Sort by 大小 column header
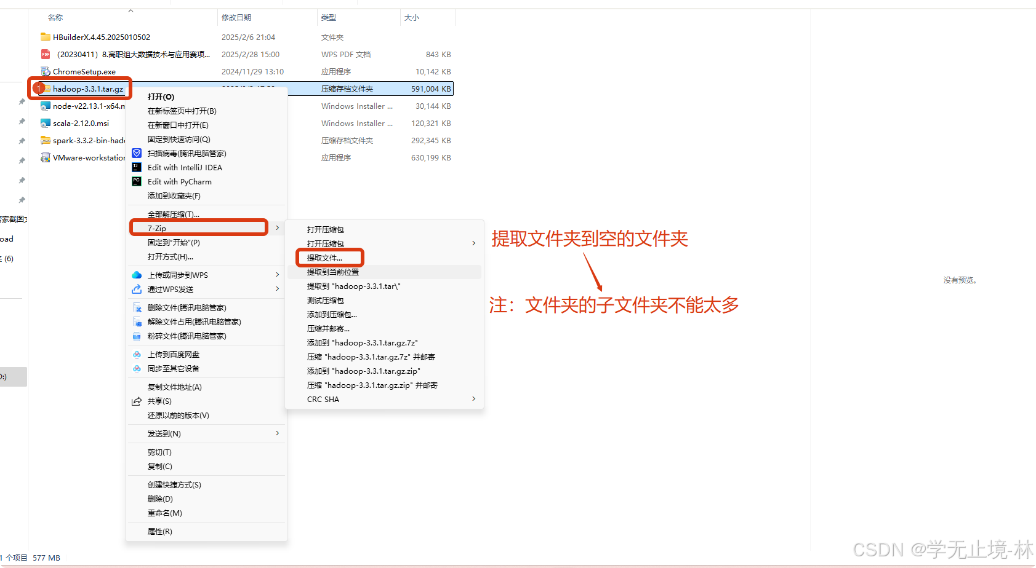This screenshot has width=1036, height=568. [412, 18]
